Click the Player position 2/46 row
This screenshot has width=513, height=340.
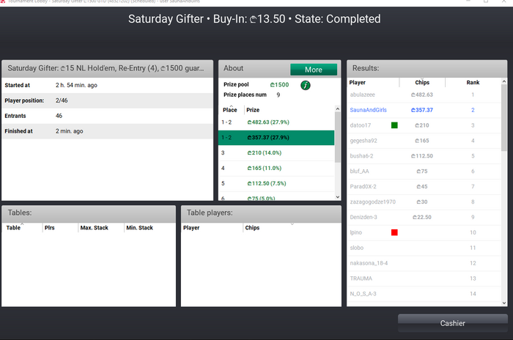pyautogui.click(x=107, y=100)
